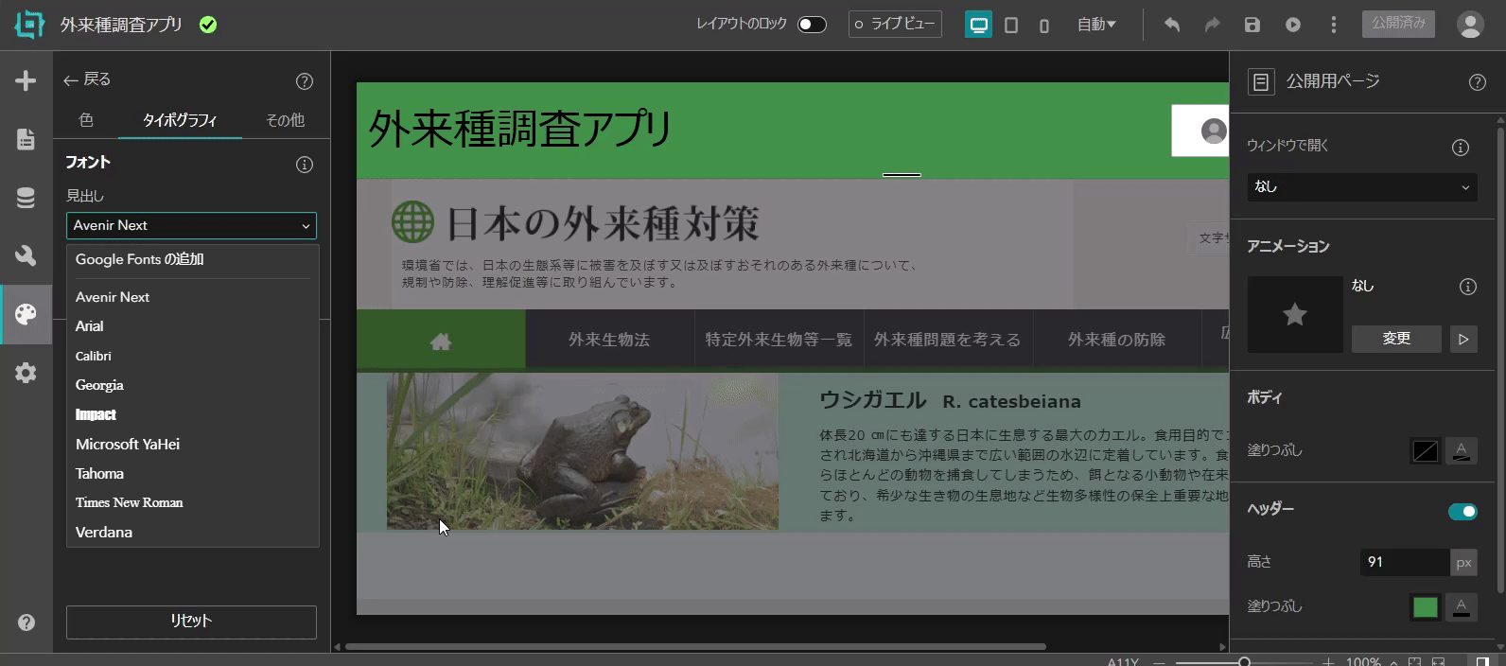Click the undo arrow icon

1171,25
